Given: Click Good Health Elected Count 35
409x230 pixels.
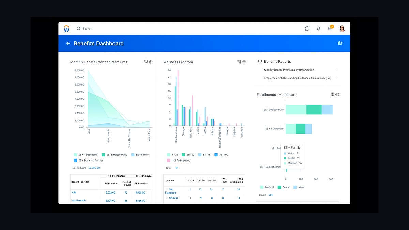Looking at the screenshot, I should [x=126, y=201].
